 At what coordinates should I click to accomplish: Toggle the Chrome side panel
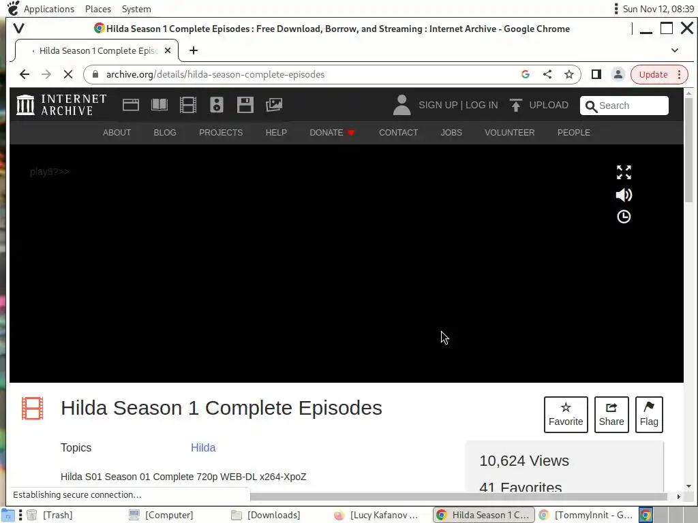point(596,74)
